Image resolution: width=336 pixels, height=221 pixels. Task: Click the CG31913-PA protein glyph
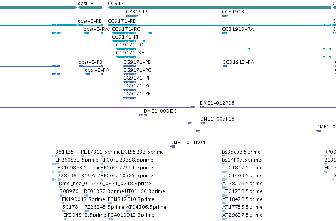click(x=225, y=66)
